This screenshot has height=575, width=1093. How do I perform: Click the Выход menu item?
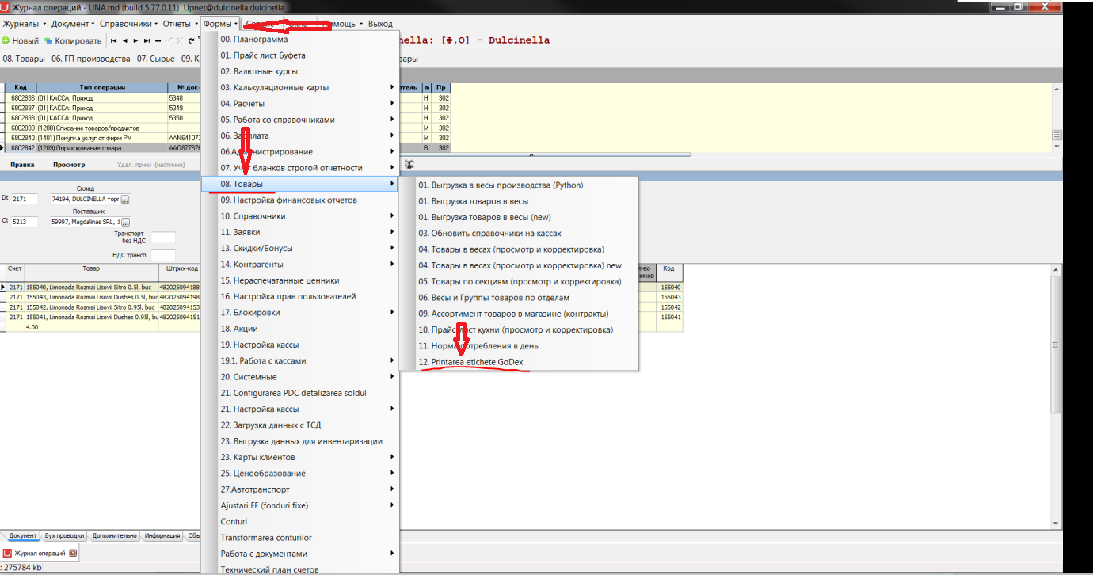coord(380,24)
